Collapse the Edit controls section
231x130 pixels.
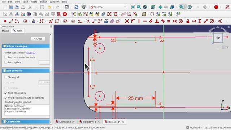[x=26, y=71]
